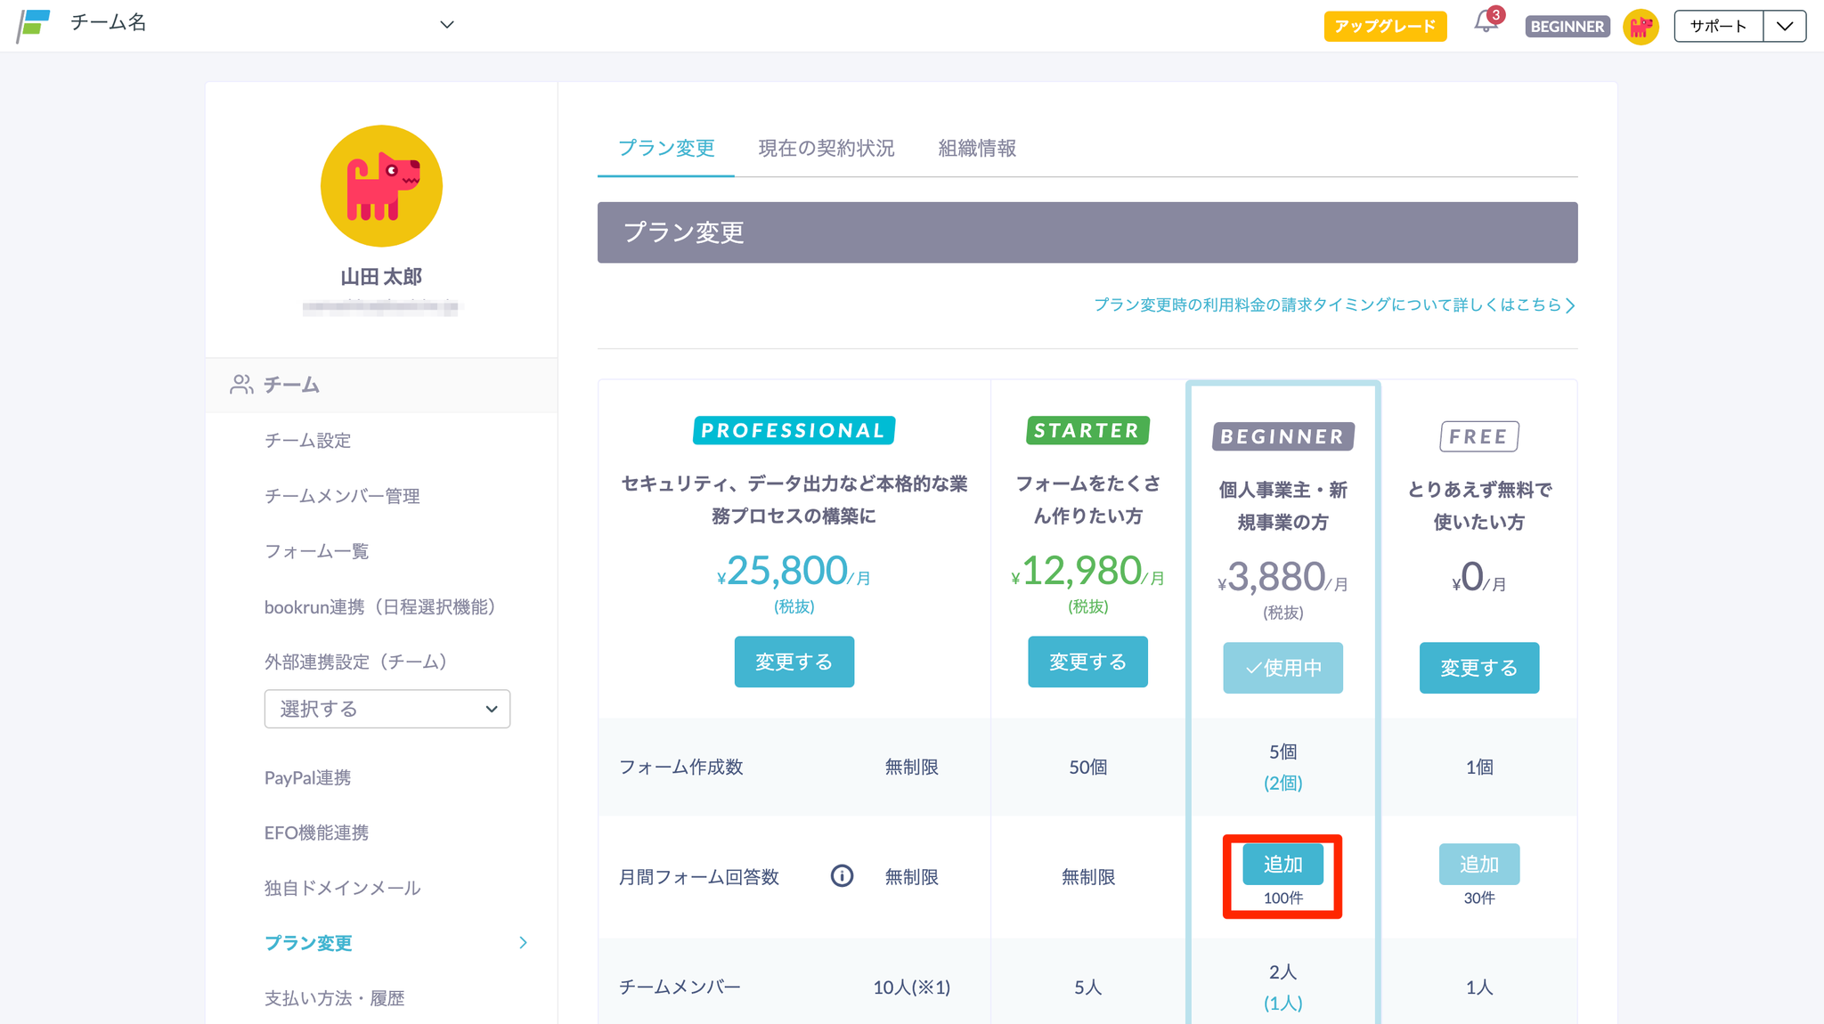Open 支払い方法・履歴 in sidebar
This screenshot has height=1024, width=1824.
tap(334, 998)
